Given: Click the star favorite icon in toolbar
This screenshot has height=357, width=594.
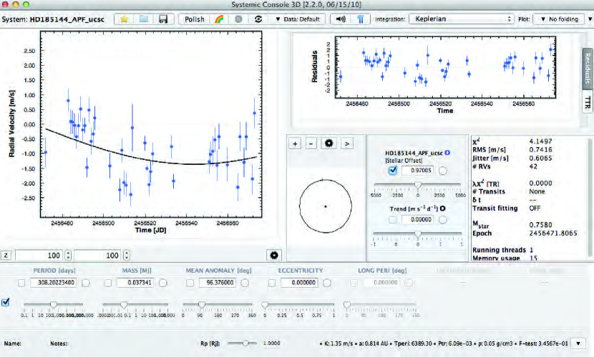Looking at the screenshot, I should pos(124,19).
